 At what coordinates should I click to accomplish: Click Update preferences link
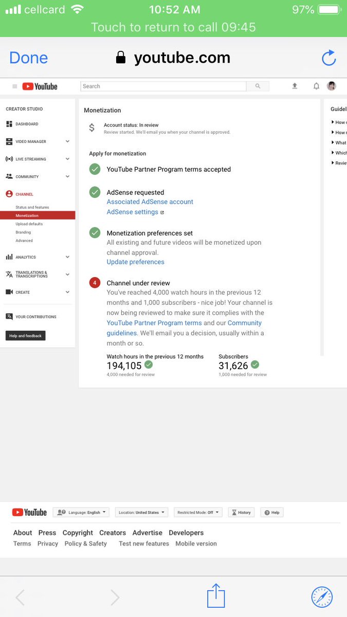pos(136,262)
